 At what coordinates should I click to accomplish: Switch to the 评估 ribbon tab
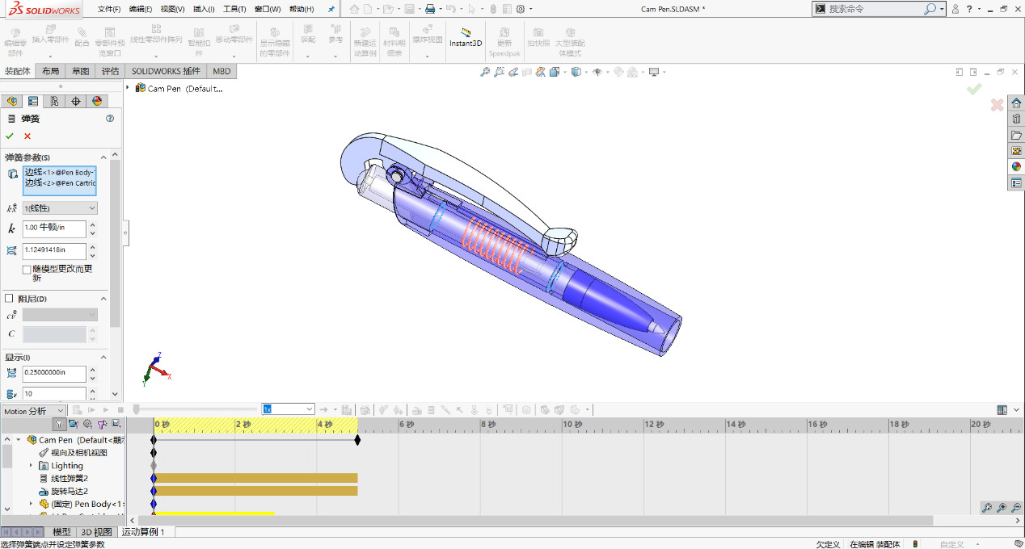click(x=111, y=71)
